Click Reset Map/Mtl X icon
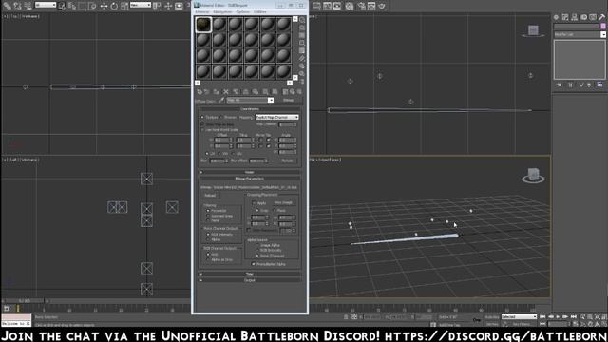The width and height of the screenshot is (608, 342). tap(226, 92)
